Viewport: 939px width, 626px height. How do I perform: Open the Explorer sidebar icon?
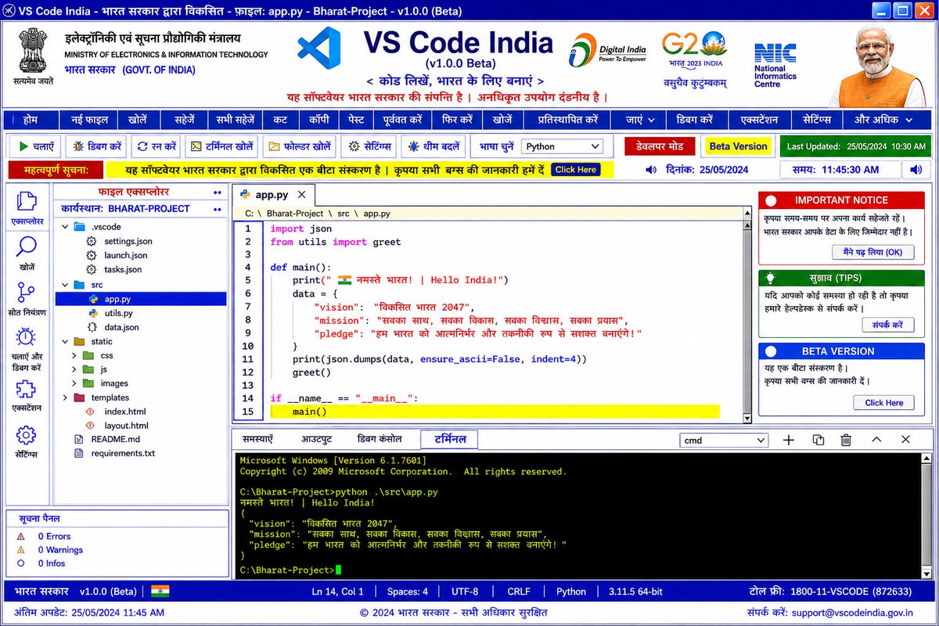pos(27,202)
